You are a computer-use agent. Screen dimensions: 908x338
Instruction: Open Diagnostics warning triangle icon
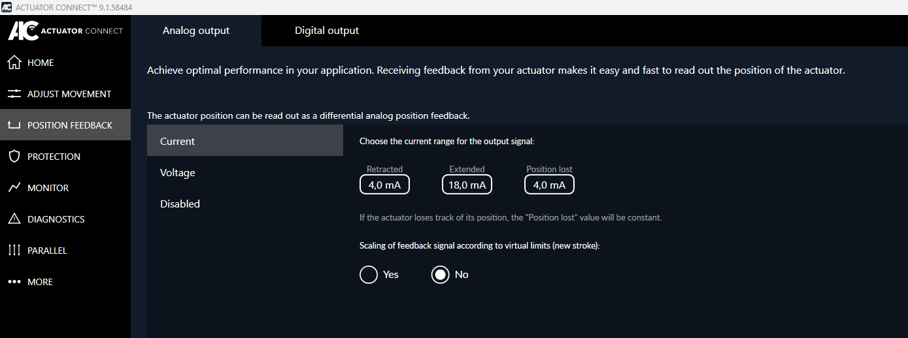14,219
